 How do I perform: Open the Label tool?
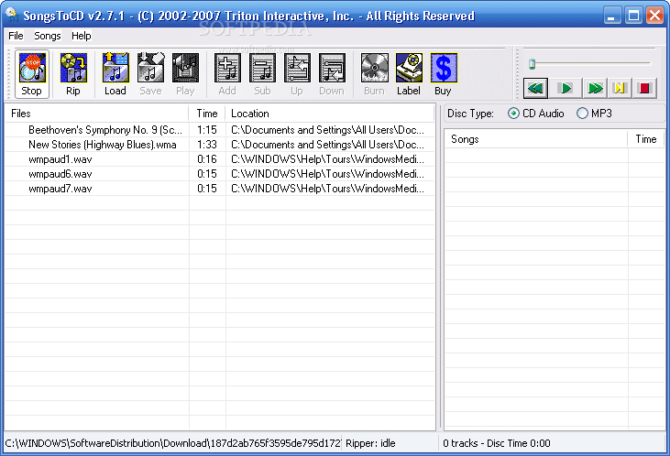pos(409,74)
